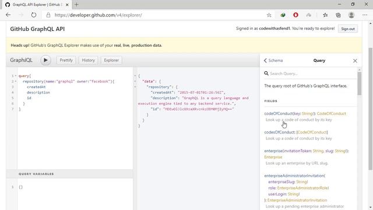
Task: Click the description field in the query
Action: coord(38,92)
